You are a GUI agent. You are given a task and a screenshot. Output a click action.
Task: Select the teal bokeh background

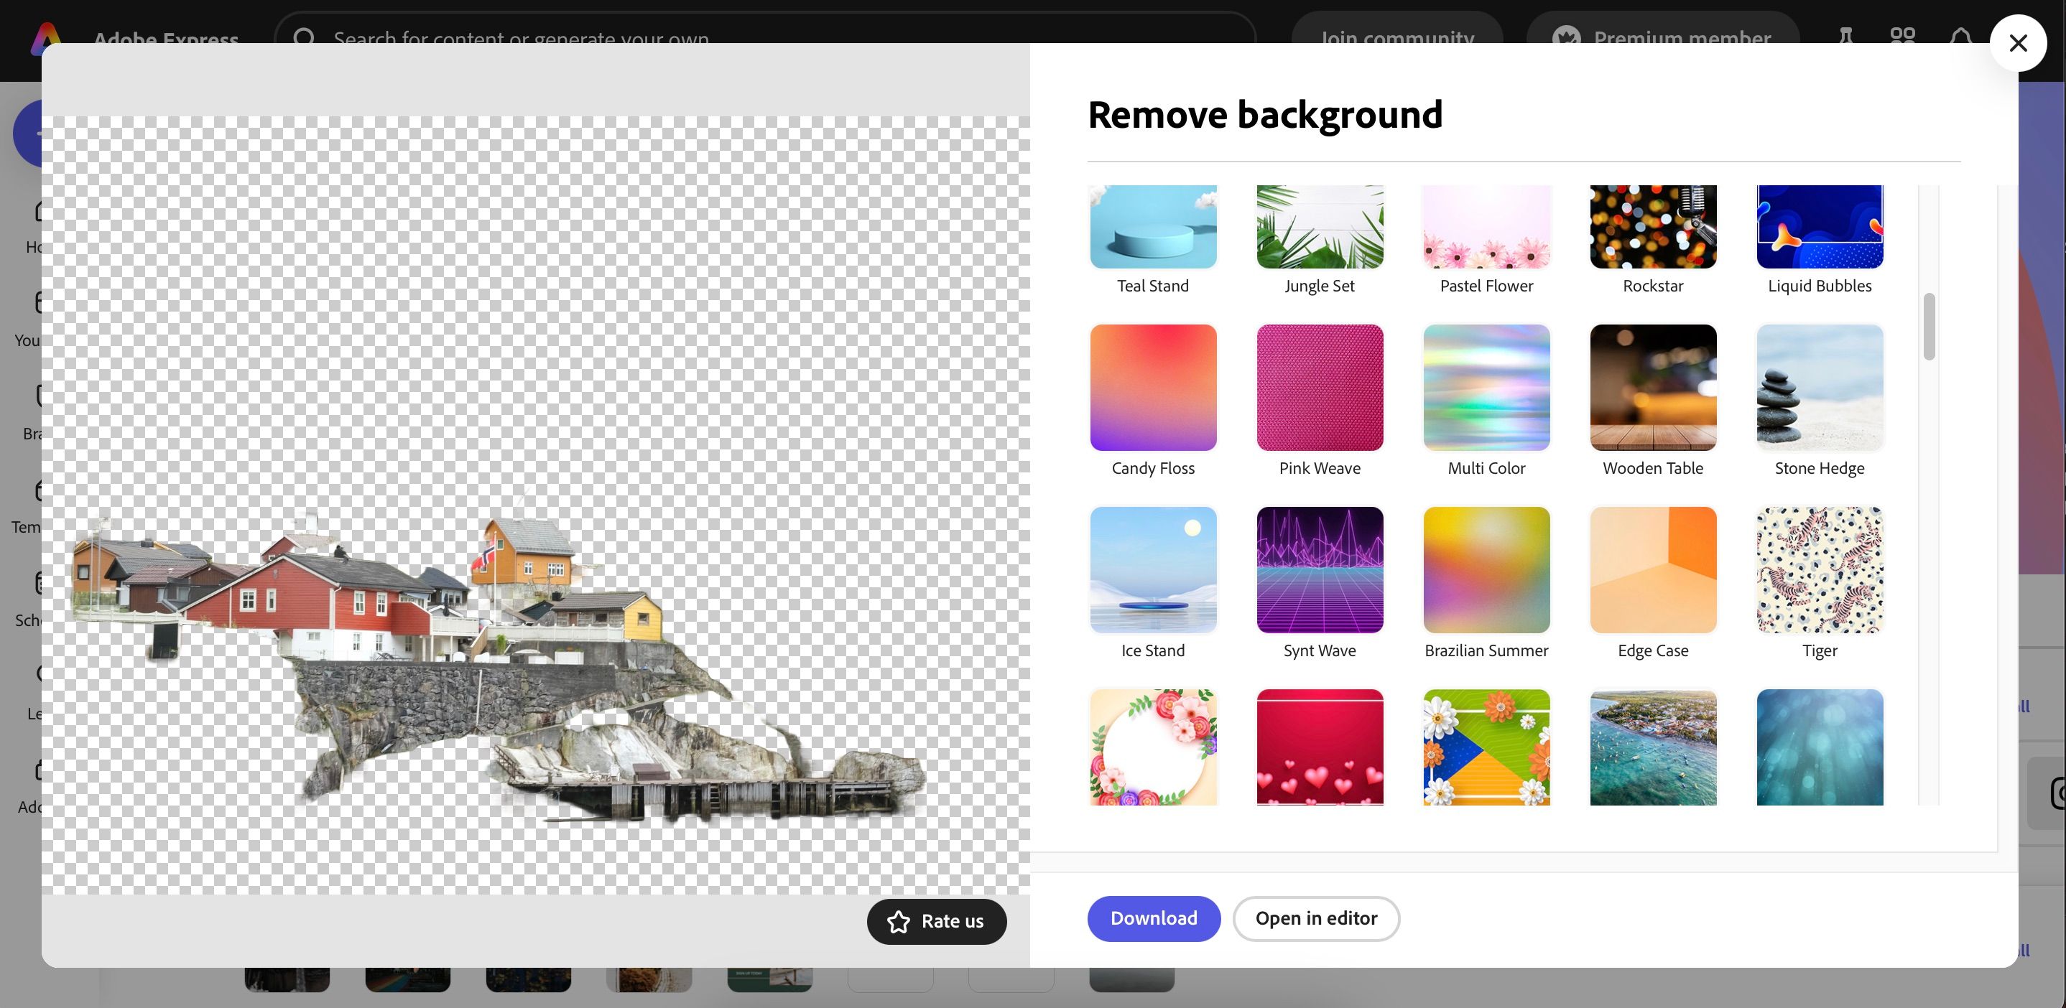point(1820,747)
